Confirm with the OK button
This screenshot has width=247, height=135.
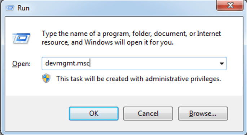[93, 114]
